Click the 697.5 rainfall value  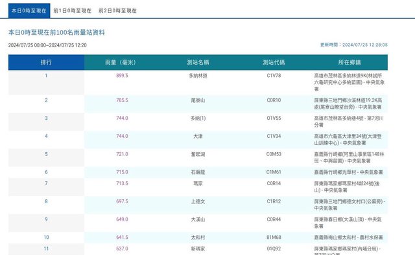click(122, 201)
